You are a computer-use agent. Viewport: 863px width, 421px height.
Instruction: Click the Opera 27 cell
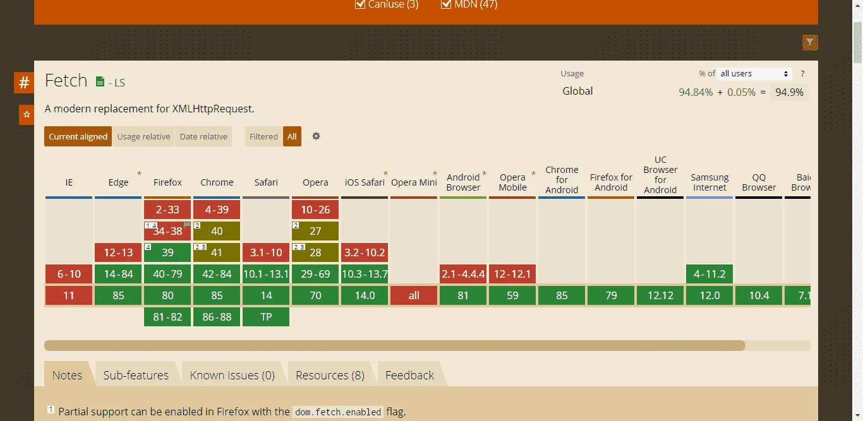pyautogui.click(x=315, y=231)
